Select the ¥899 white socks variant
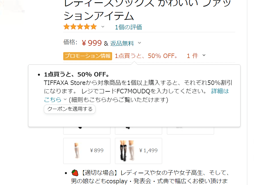 coord(87,151)
